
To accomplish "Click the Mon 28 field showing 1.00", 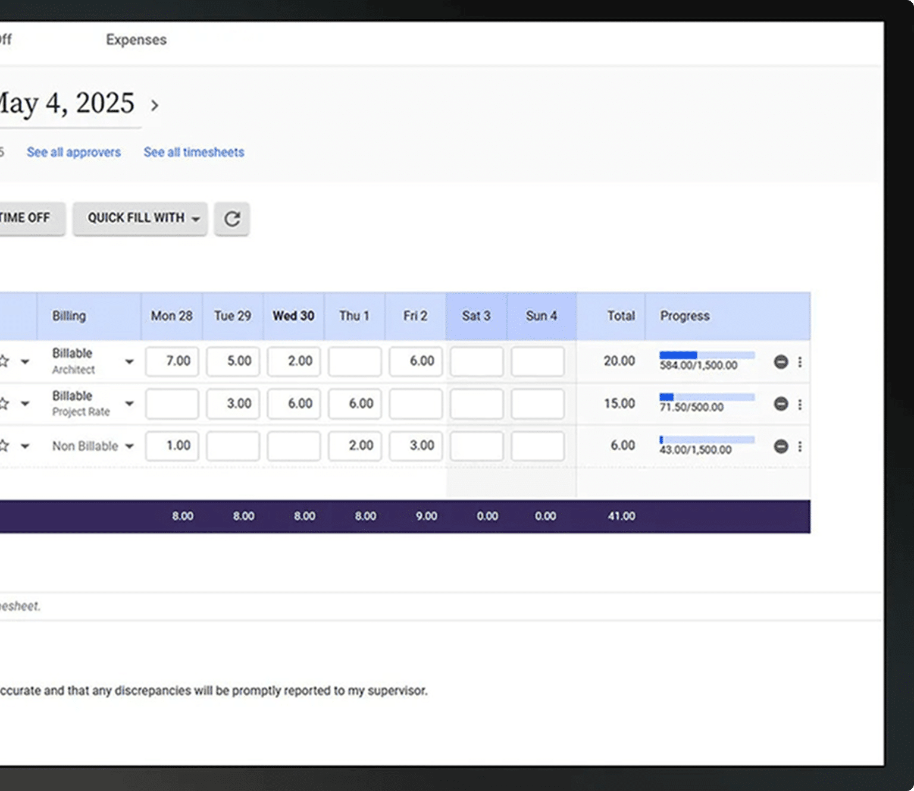I will (x=172, y=446).
